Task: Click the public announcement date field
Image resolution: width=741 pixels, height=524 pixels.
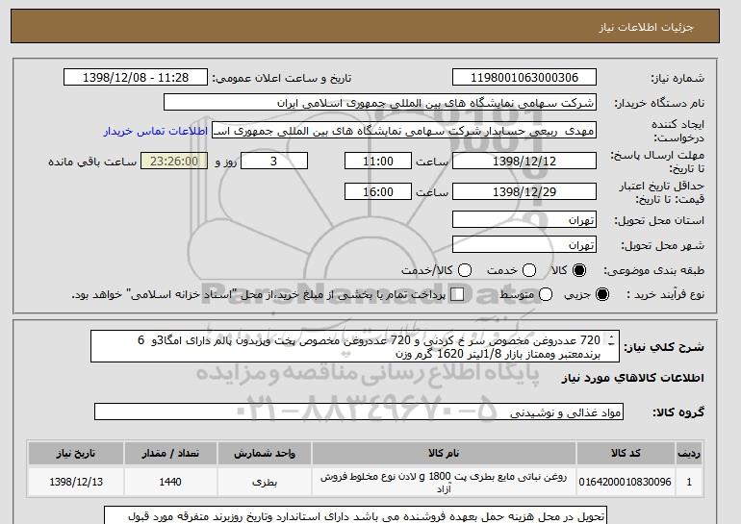Action: 136,78
